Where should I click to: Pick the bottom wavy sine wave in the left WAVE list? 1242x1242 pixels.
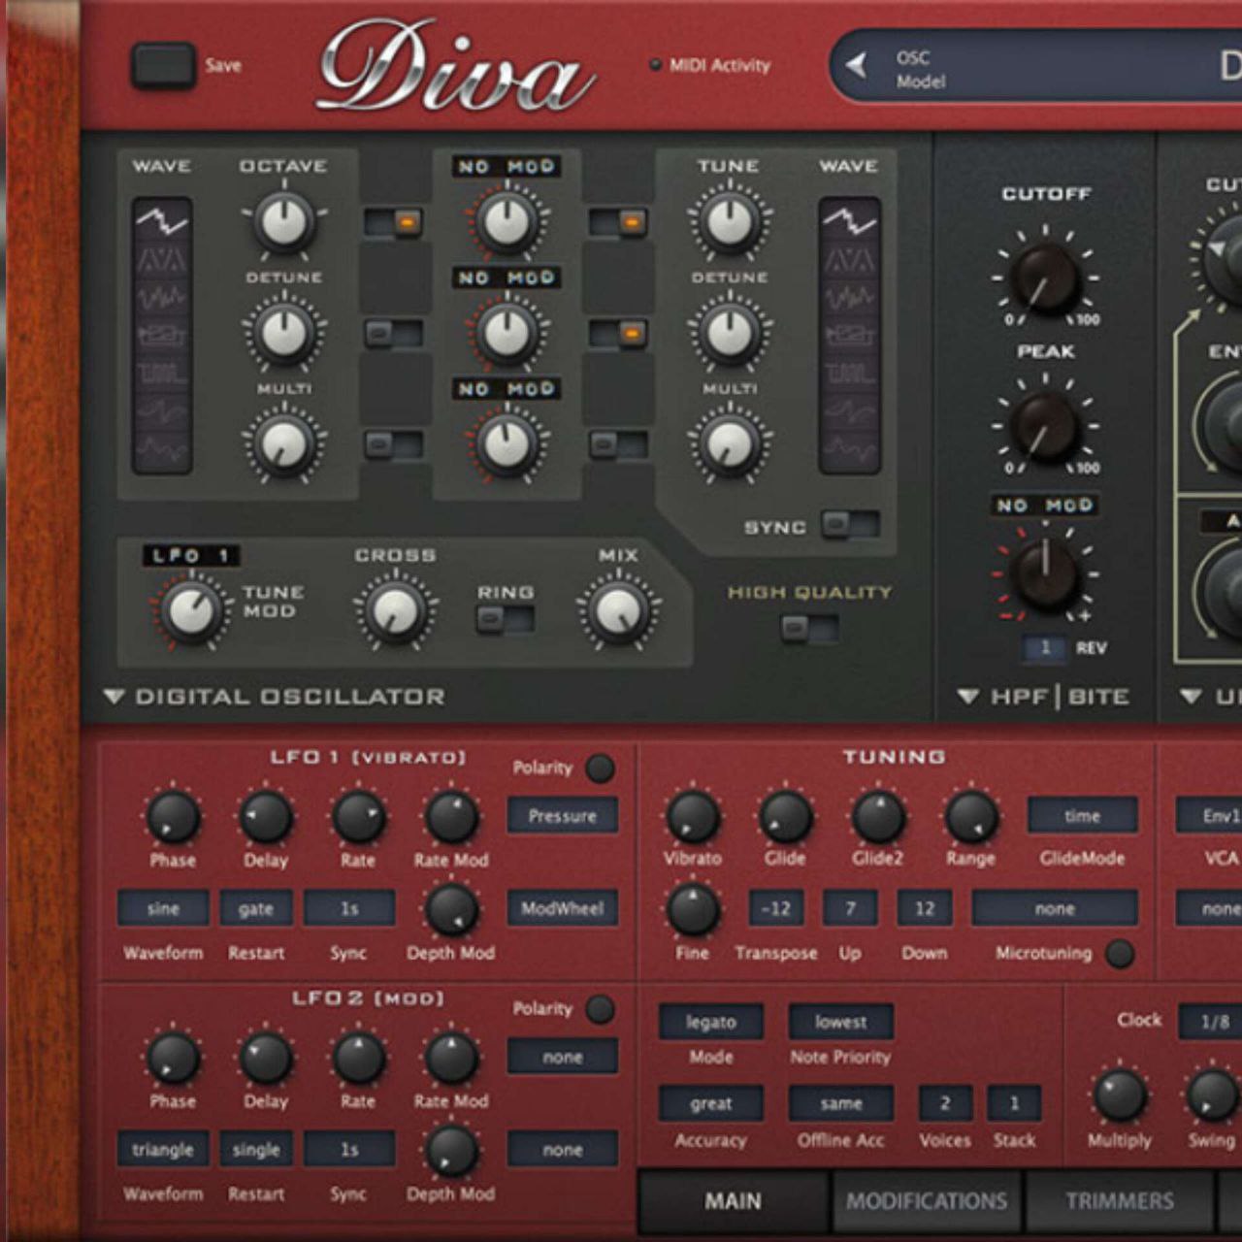tap(162, 449)
